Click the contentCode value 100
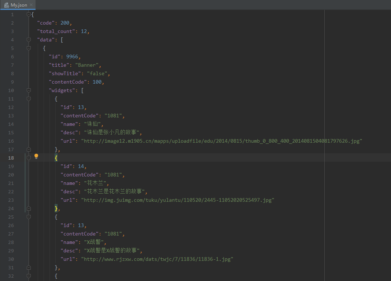 pos(97,82)
